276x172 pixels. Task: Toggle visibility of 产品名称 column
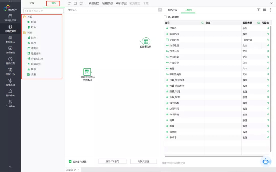[x=268, y=63]
